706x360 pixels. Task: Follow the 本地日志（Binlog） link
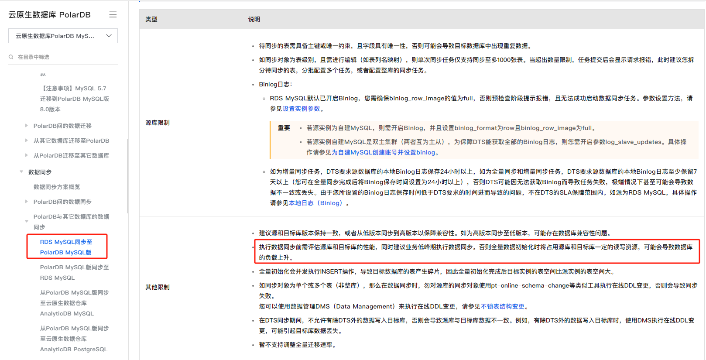click(x=315, y=203)
